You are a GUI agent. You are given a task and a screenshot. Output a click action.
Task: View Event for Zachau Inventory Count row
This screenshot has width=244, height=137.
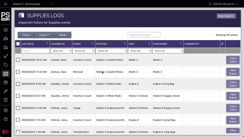click(x=233, y=60)
